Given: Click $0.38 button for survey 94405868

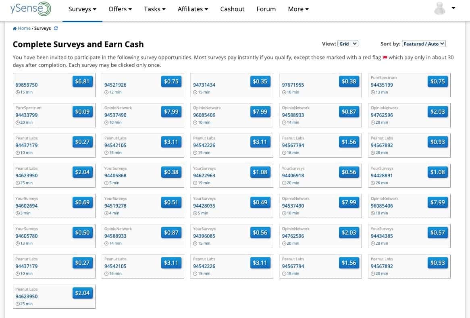Looking at the screenshot, I should click(x=171, y=173).
